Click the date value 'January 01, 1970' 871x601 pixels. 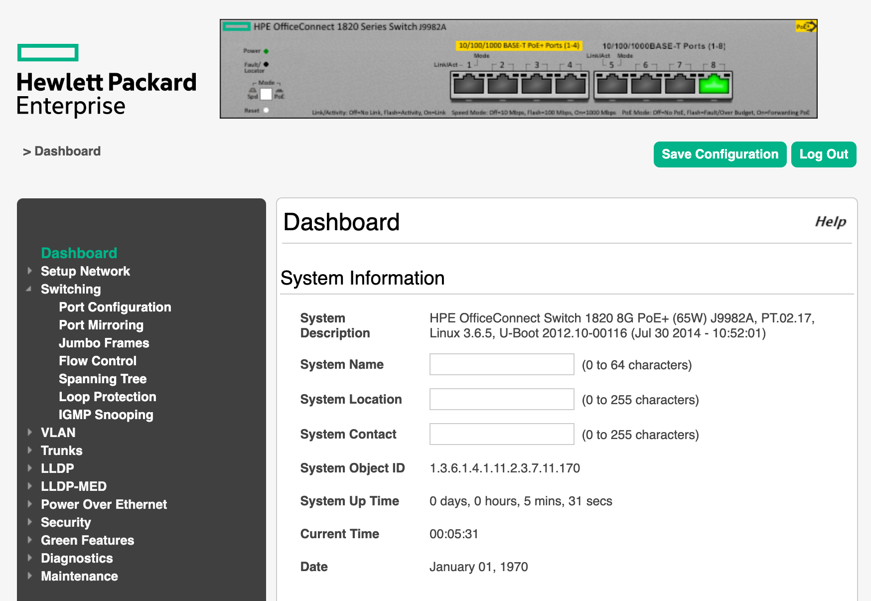pos(479,567)
